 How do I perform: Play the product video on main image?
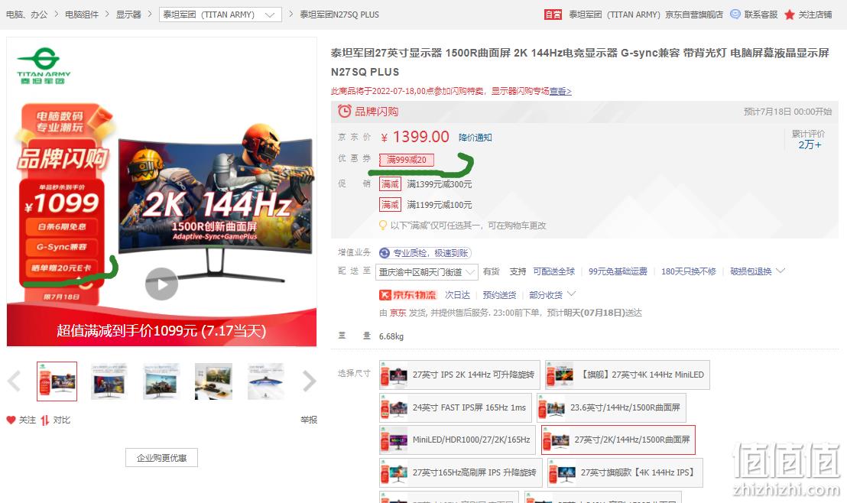point(161,284)
